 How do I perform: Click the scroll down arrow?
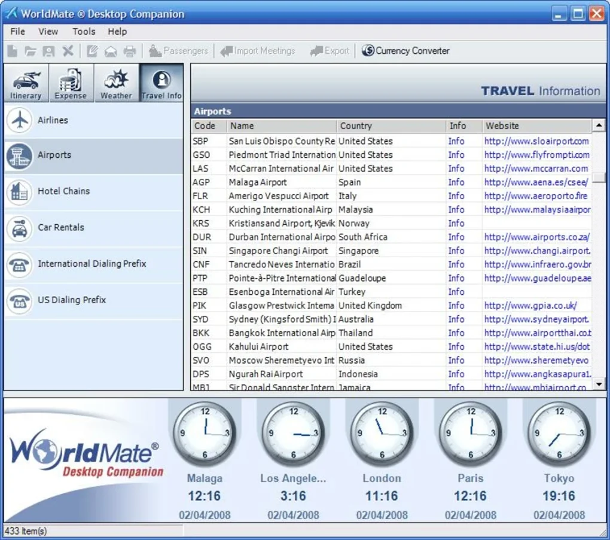point(599,384)
